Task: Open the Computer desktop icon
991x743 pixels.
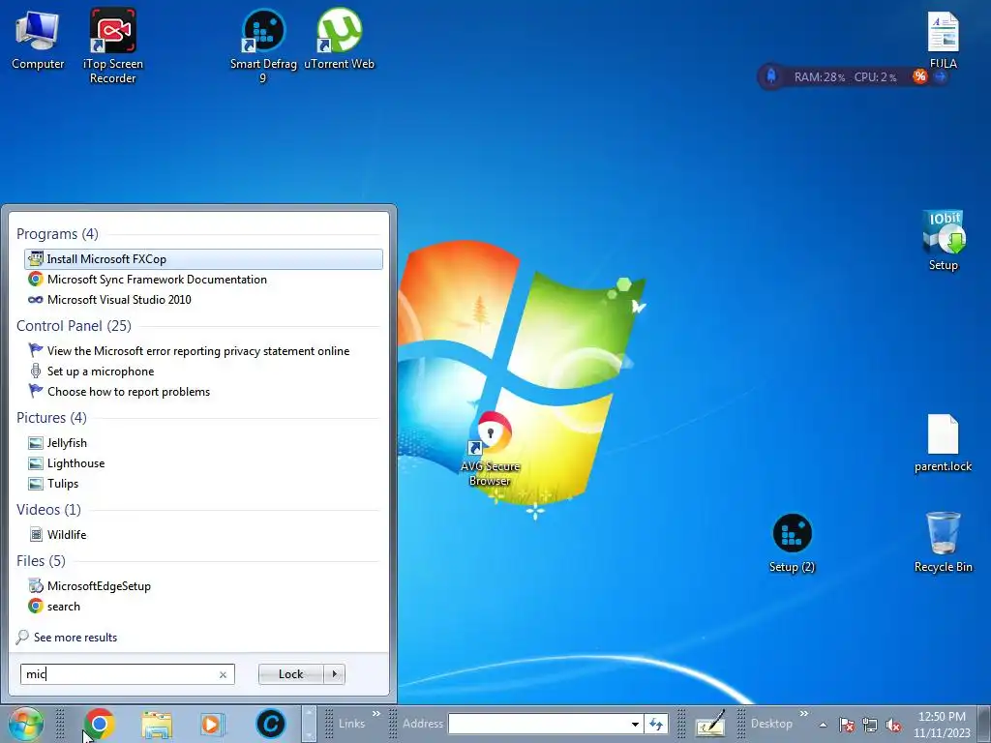Action: tap(38, 39)
